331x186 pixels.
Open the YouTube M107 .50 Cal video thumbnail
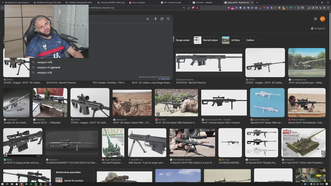click(176, 103)
